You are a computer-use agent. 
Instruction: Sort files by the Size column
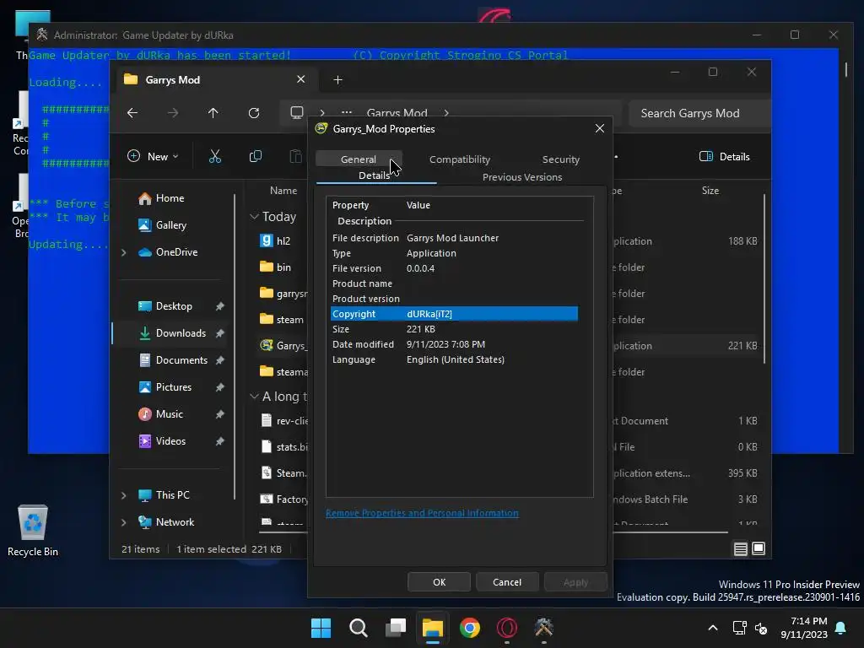710,191
